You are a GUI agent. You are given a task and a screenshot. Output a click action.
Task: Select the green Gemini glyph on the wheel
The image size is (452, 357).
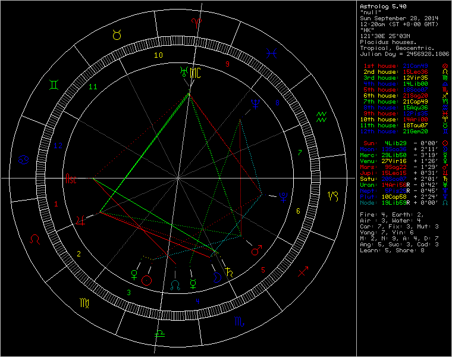(54, 84)
